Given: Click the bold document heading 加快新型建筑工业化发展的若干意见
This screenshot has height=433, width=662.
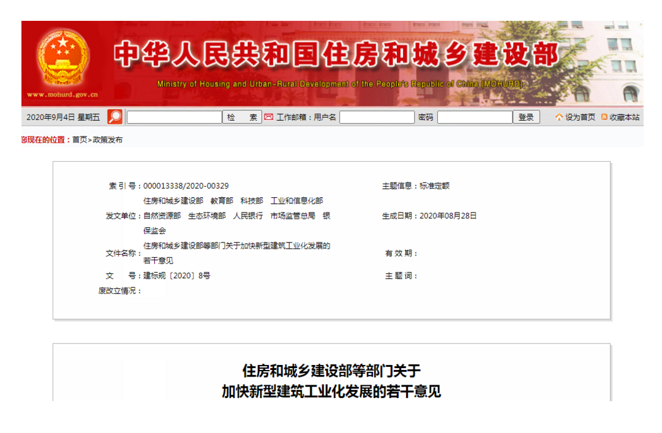Looking at the screenshot, I should click(x=331, y=391).
